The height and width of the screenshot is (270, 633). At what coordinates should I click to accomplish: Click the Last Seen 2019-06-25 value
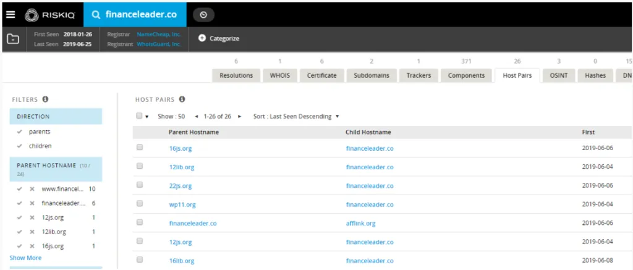pyautogui.click(x=77, y=44)
